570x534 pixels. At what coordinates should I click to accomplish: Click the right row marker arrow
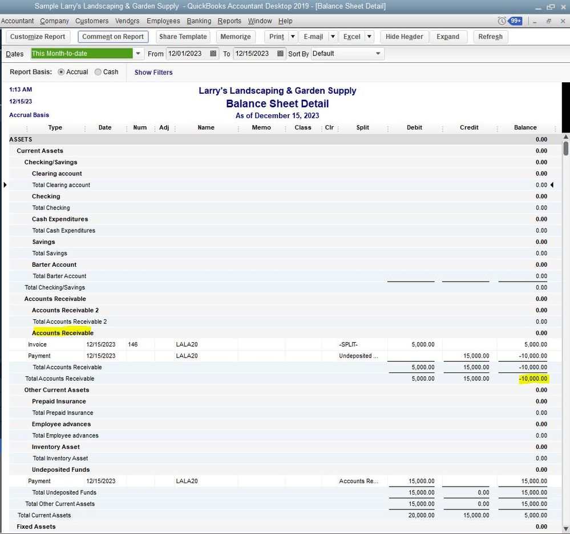click(x=552, y=185)
